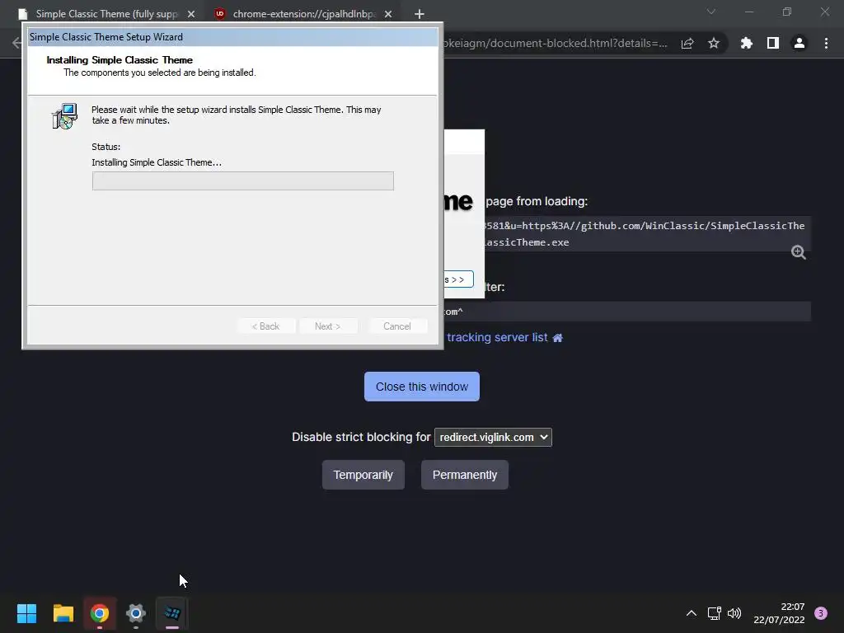Open notification badge showing 3
844x633 pixels.
pos(821,613)
